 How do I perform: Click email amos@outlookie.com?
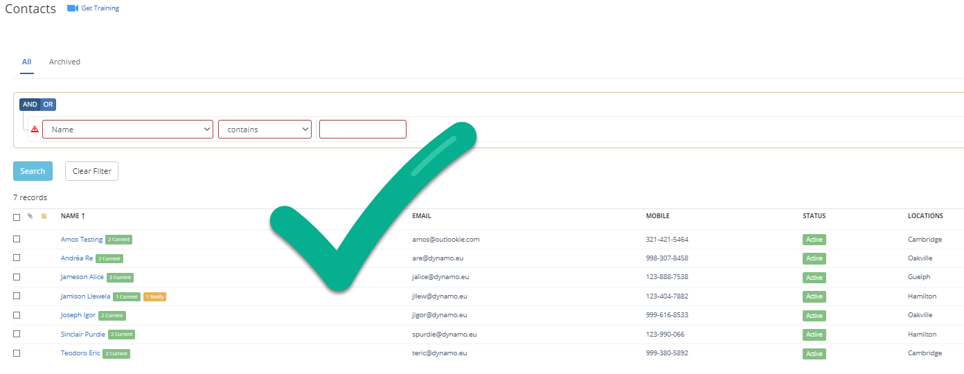tap(446, 240)
